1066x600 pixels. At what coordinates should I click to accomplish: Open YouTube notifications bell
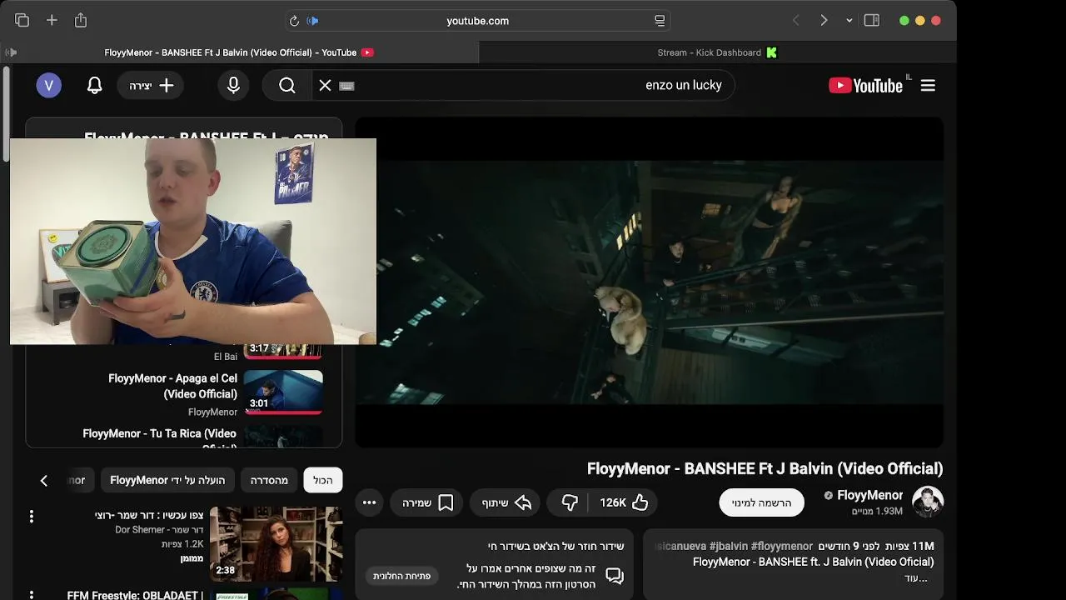95,85
